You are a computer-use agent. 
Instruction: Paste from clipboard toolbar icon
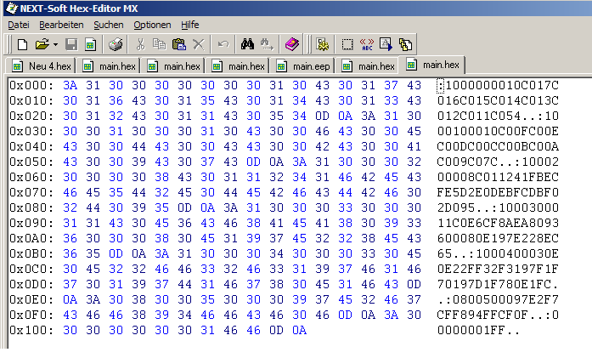[179, 44]
